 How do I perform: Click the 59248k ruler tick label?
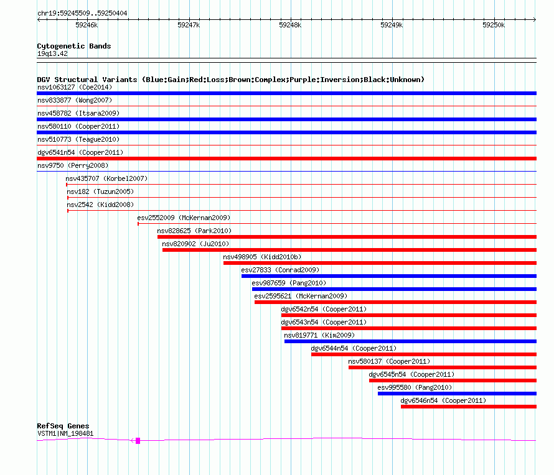pyautogui.click(x=290, y=25)
